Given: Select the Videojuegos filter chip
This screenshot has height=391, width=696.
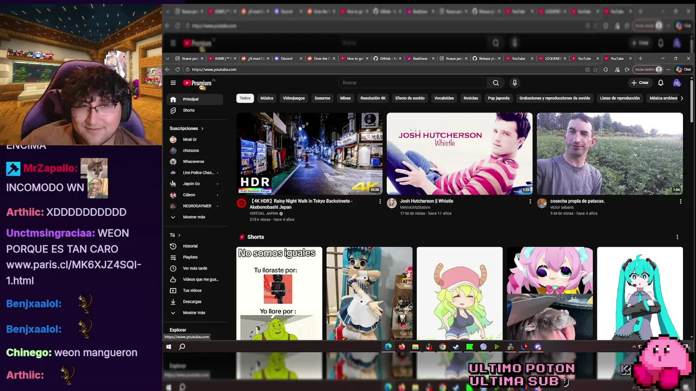Looking at the screenshot, I should [x=294, y=98].
